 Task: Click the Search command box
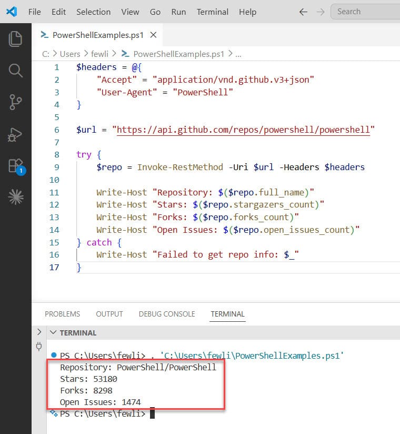[x=365, y=12]
